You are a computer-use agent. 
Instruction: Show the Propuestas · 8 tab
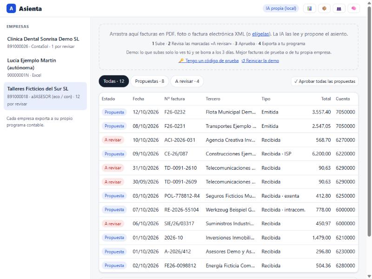tap(150, 81)
